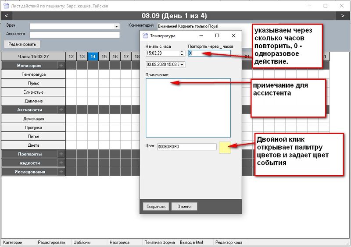Click the plus icon next to Исследования
The width and height of the screenshot is (351, 247).
(x=61, y=172)
